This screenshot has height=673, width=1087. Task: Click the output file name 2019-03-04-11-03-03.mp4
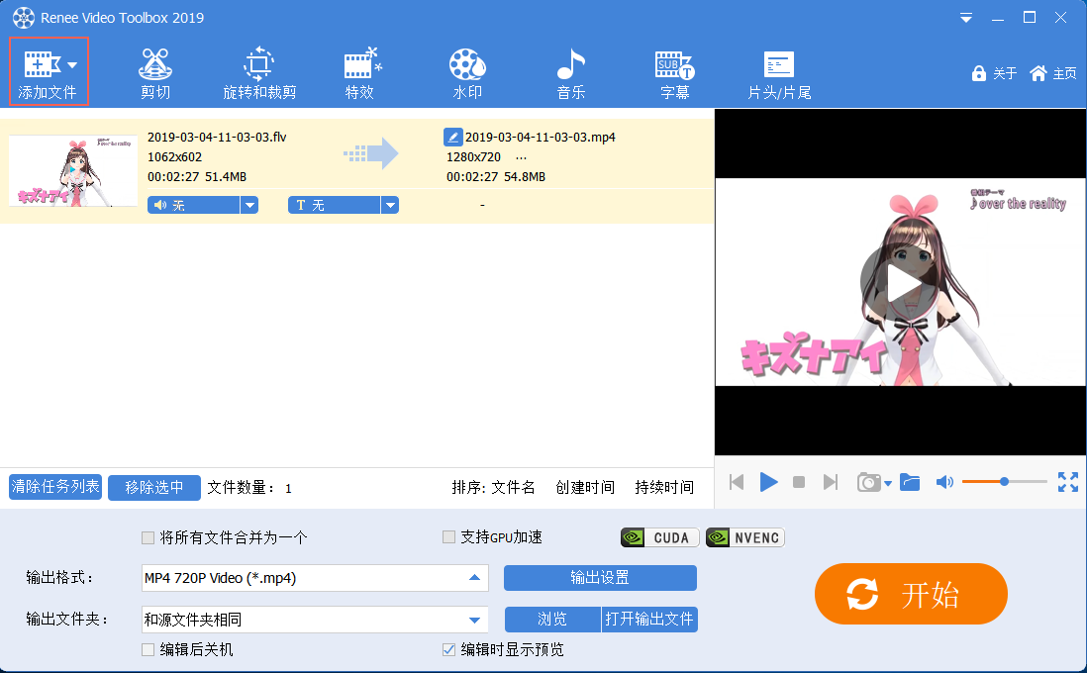coord(540,138)
